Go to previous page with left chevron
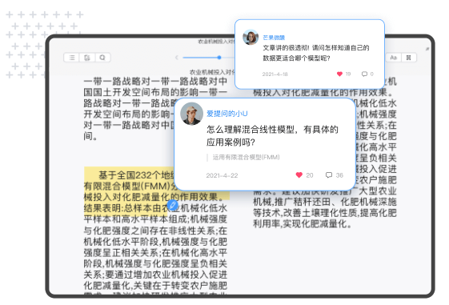The image size is (449, 305). point(177,58)
